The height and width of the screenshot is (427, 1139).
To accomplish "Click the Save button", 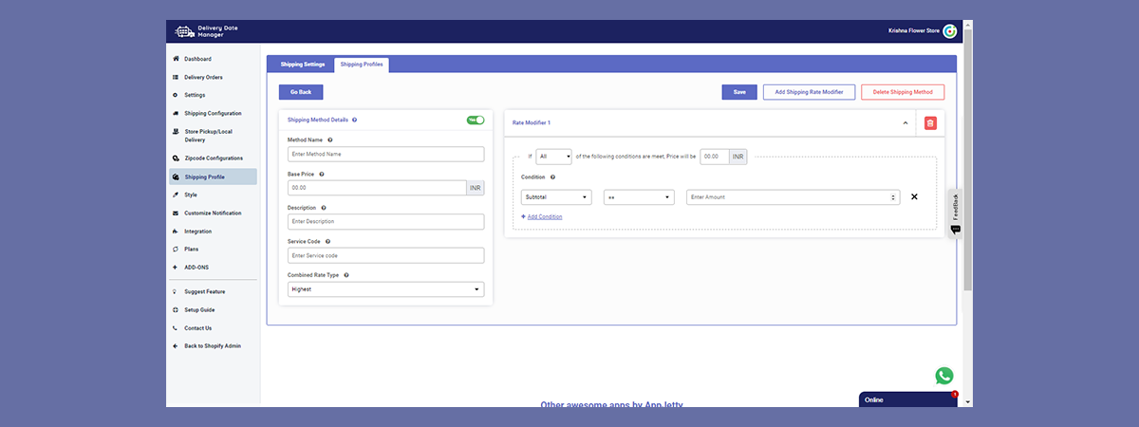I will [739, 92].
